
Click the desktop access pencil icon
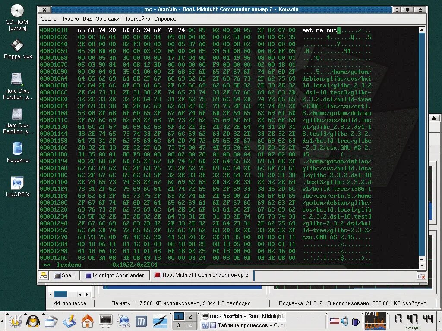[x=69, y=321]
